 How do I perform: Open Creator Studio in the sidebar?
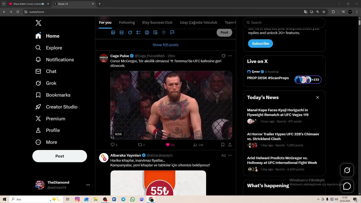click(x=56, y=107)
